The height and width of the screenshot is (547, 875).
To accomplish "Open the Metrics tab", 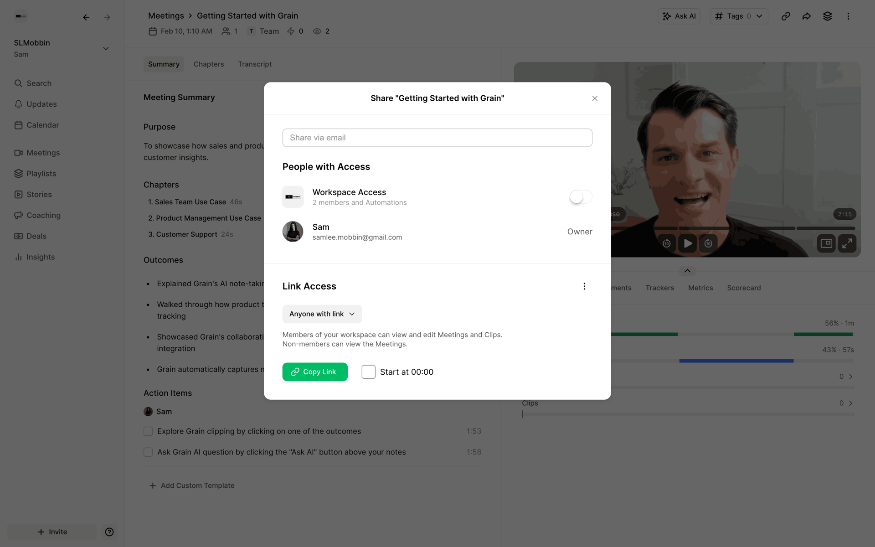I will (700, 288).
